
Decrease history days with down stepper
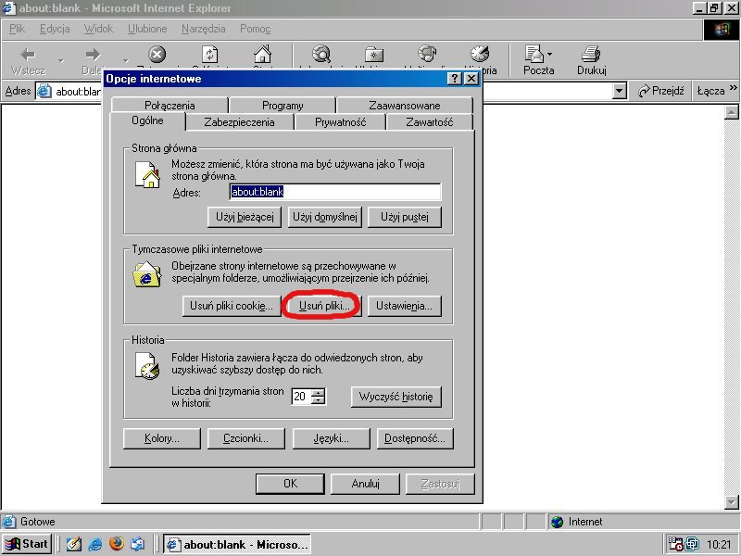point(319,400)
